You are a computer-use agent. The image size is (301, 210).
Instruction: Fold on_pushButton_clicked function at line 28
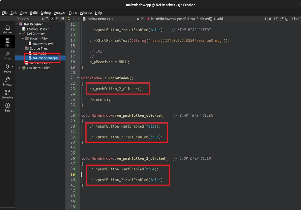click(x=78, y=115)
